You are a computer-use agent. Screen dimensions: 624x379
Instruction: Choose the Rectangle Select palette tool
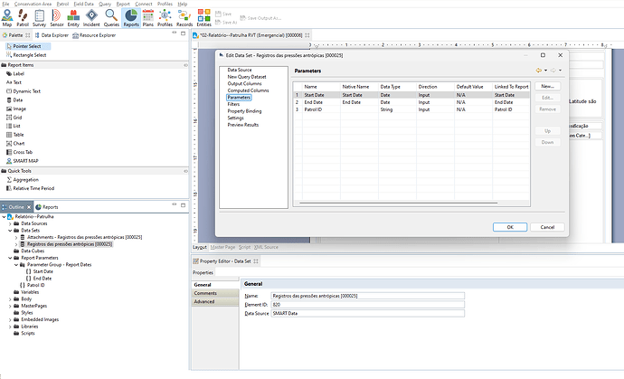[x=31, y=53]
